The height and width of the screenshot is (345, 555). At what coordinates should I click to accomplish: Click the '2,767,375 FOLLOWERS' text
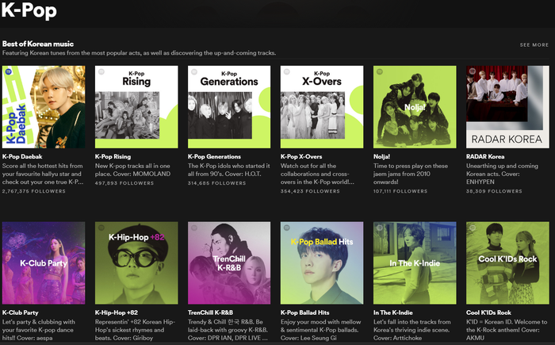coord(34,191)
